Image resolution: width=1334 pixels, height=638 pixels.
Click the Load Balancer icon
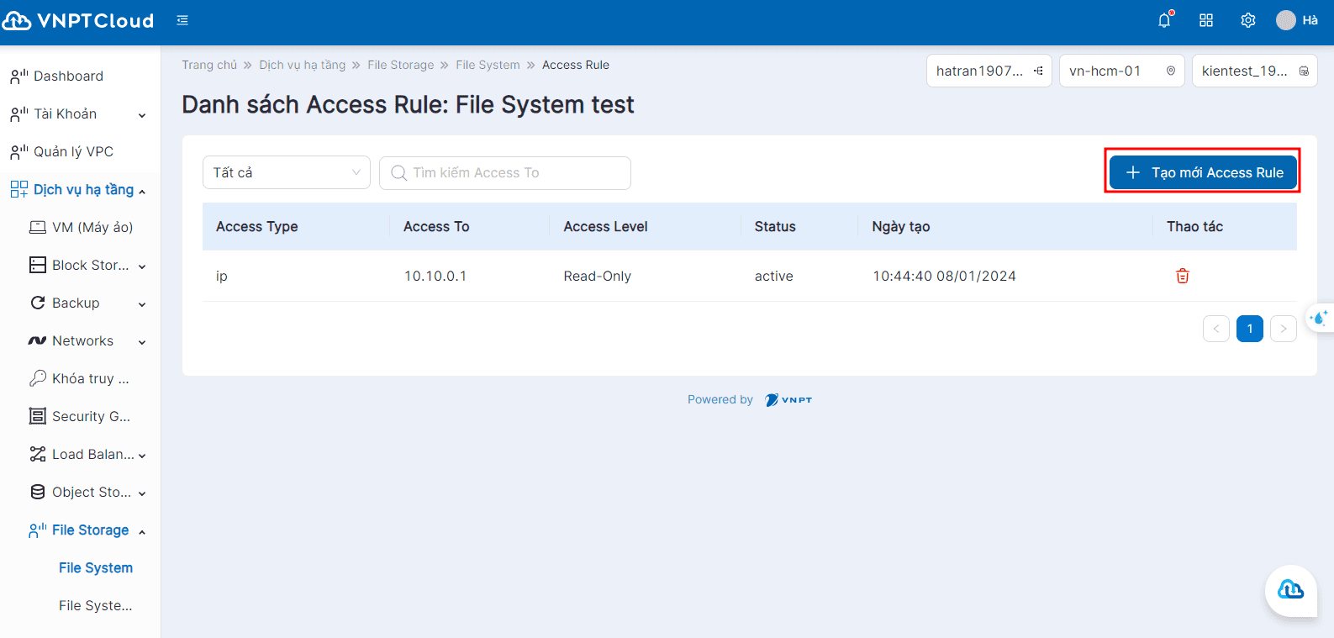pos(38,454)
